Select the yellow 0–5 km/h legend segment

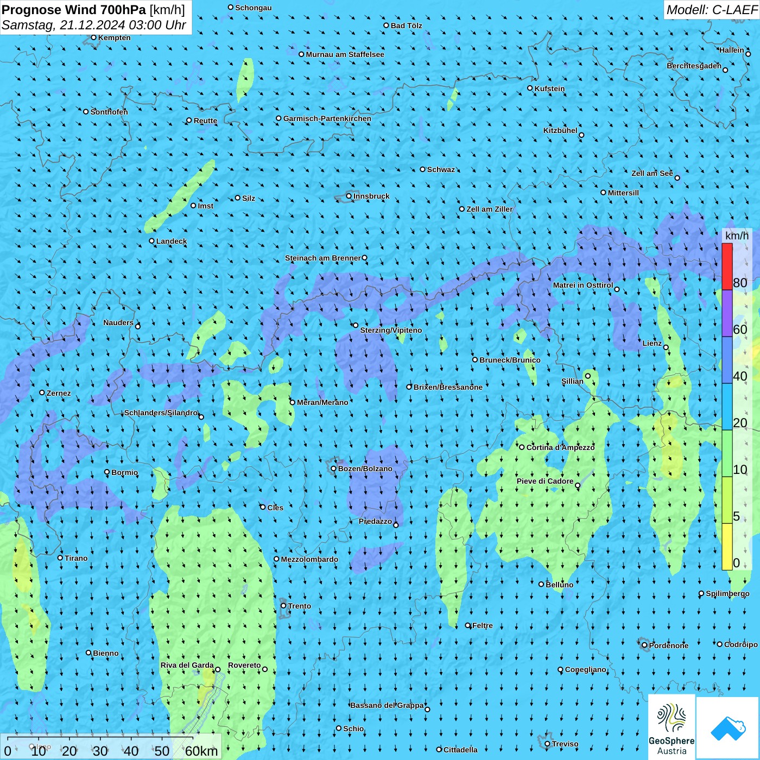(x=727, y=547)
